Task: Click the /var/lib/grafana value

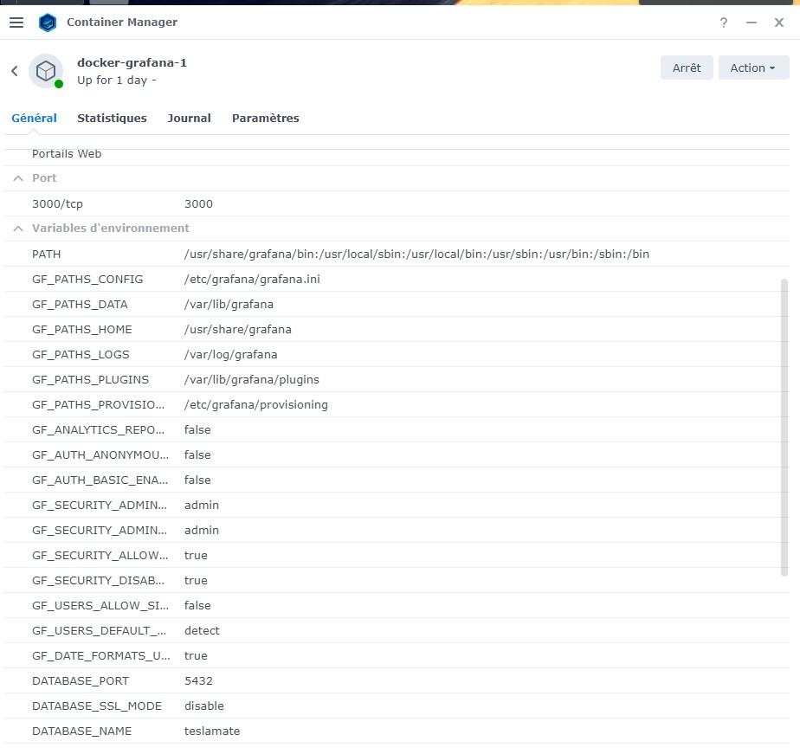Action: click(229, 305)
